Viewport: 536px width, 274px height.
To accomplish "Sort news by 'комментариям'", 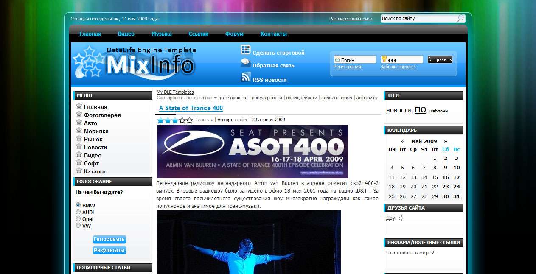I will (x=337, y=98).
